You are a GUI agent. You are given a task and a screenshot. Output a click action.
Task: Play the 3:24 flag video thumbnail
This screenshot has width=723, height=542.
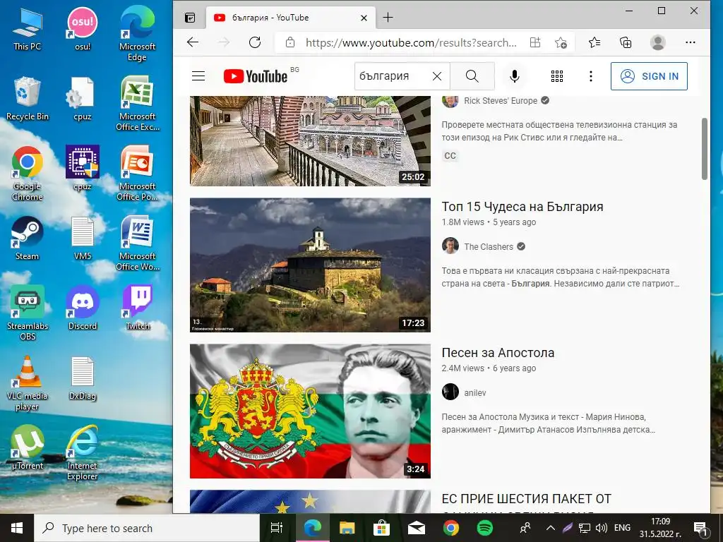310,411
